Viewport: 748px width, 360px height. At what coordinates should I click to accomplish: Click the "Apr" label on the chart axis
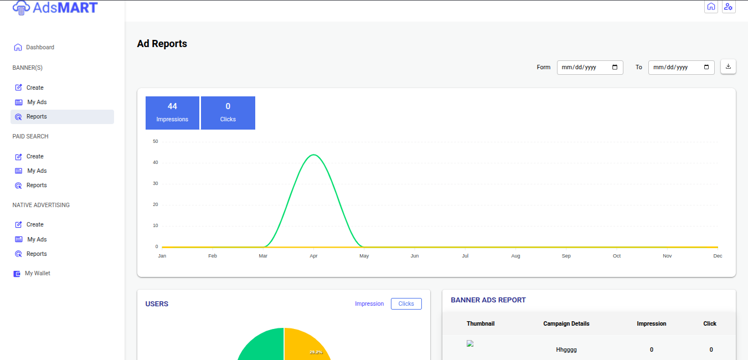click(313, 256)
